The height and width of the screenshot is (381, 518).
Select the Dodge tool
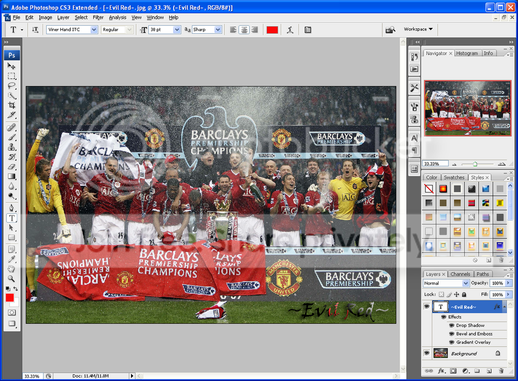(x=12, y=196)
